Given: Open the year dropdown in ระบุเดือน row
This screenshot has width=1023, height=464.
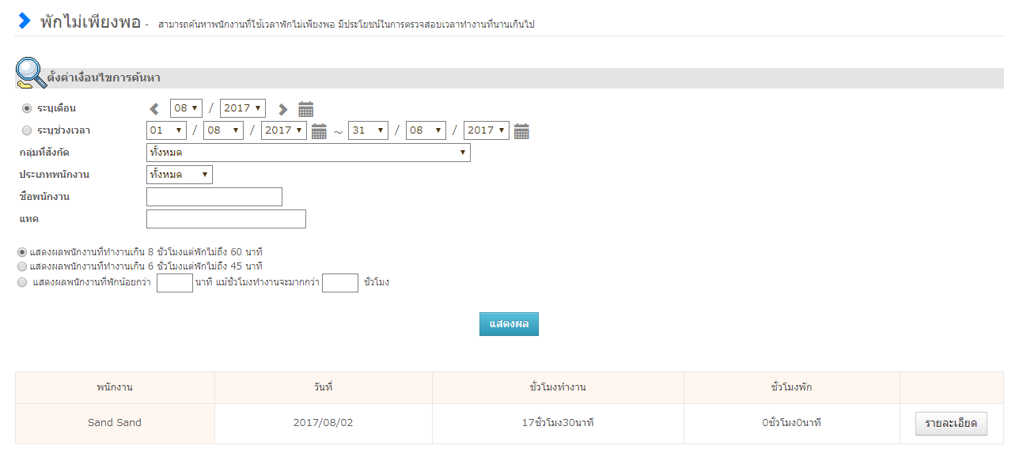Looking at the screenshot, I should (242, 108).
